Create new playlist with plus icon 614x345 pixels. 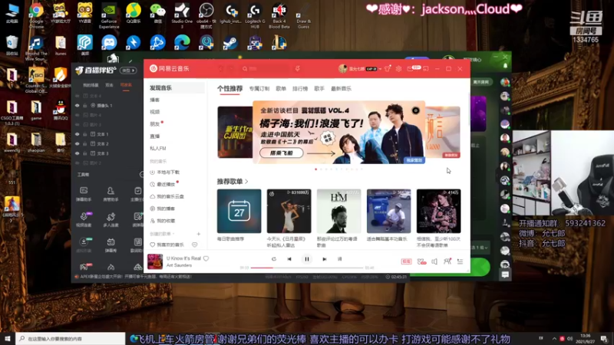(199, 234)
